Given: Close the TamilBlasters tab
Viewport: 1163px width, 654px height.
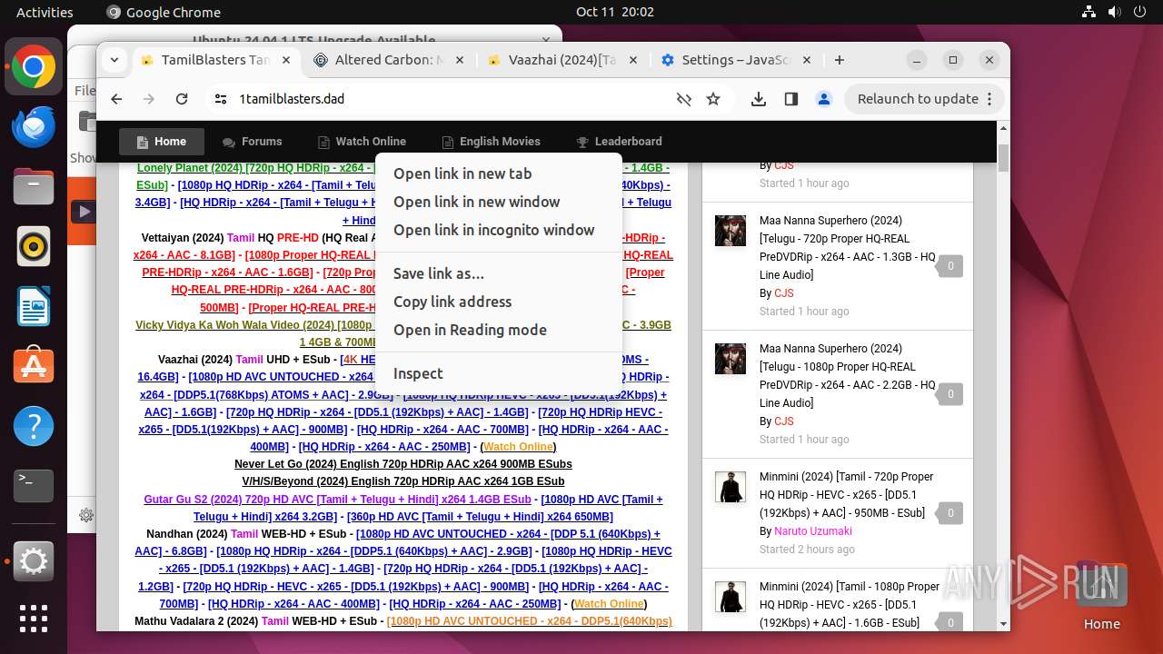Looking at the screenshot, I should pyautogui.click(x=285, y=60).
